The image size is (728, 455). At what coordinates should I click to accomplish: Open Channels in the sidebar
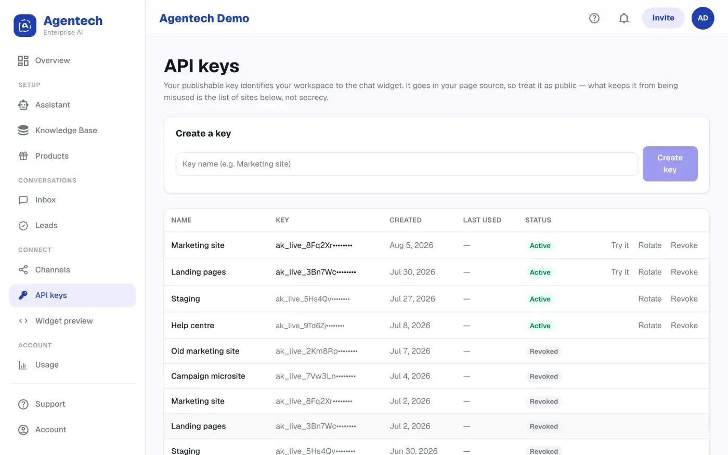[73, 270]
